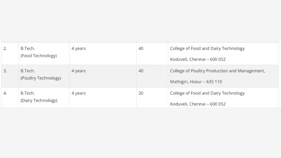Click the 40 seats value for Food Technology

click(141, 49)
